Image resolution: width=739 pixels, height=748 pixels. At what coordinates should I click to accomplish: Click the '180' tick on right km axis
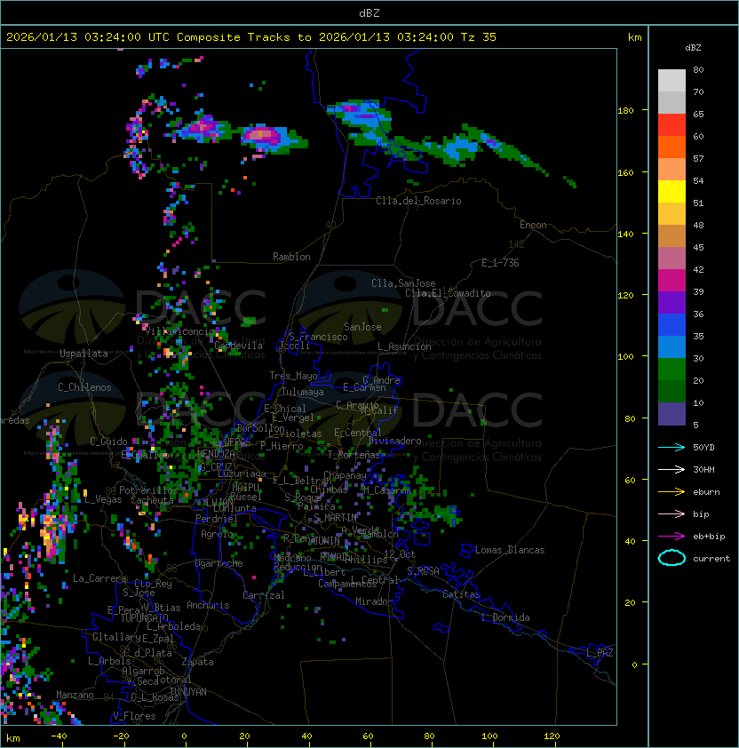pyautogui.click(x=625, y=111)
